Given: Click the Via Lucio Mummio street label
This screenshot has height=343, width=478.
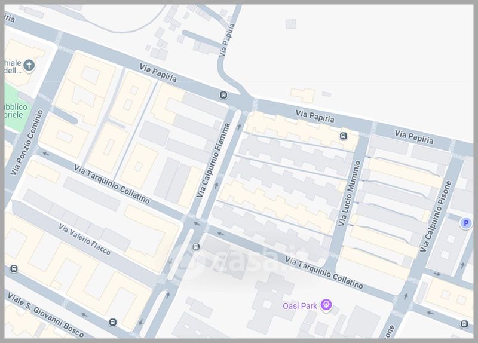Looking at the screenshot, I should (x=350, y=194).
